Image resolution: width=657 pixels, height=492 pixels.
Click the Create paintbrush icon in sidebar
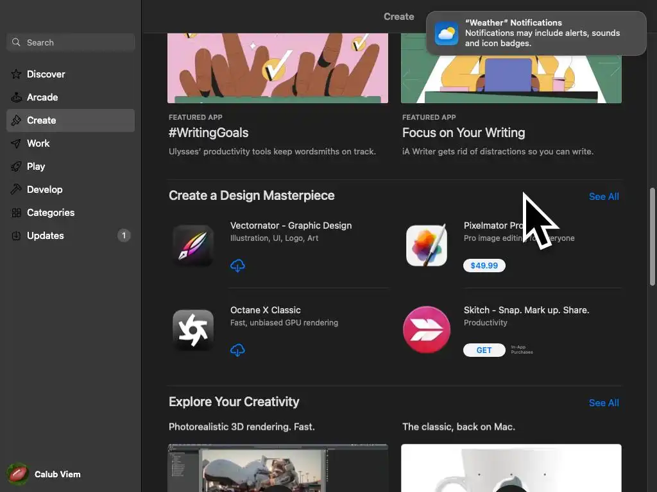coord(16,120)
